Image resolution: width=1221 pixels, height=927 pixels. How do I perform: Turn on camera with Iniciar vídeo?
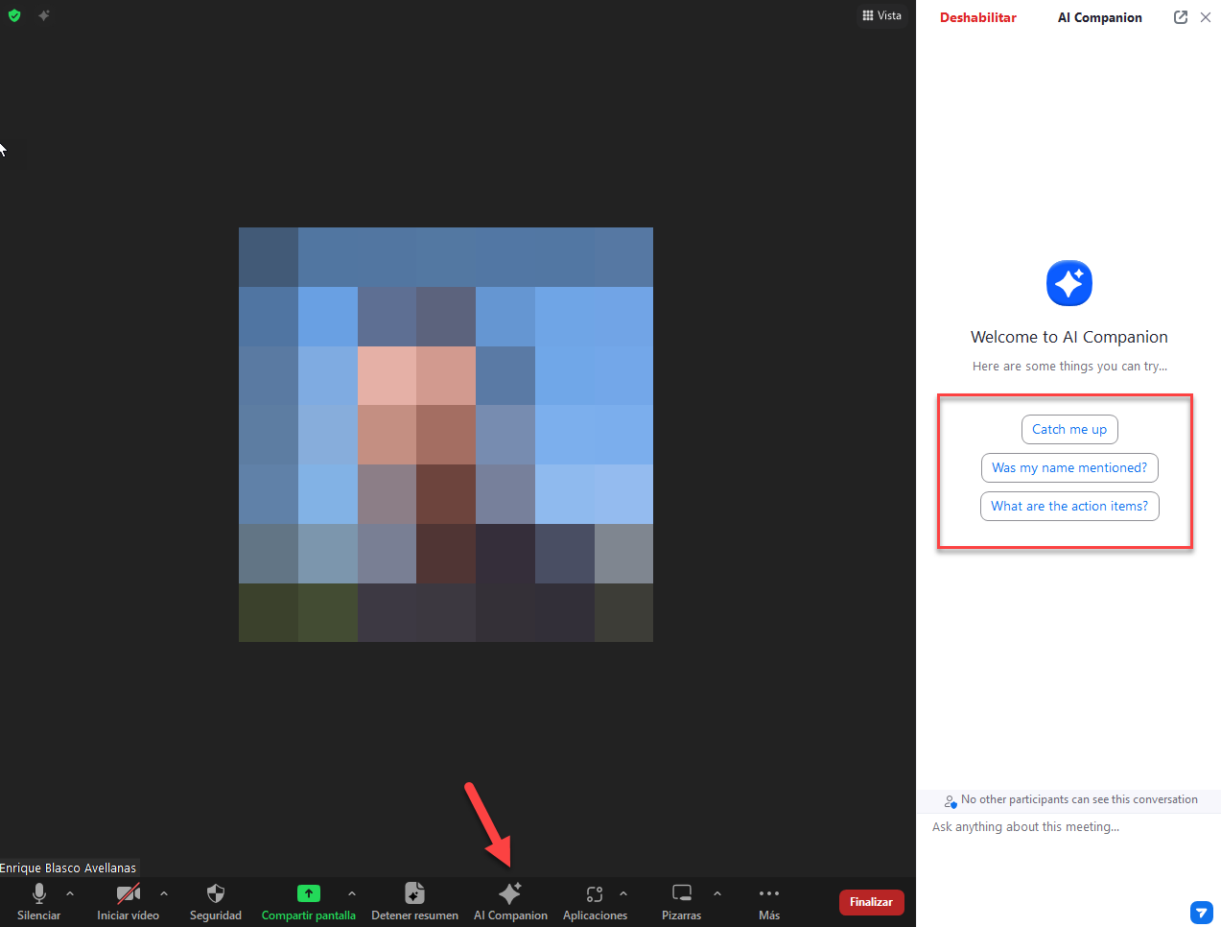pyautogui.click(x=128, y=894)
